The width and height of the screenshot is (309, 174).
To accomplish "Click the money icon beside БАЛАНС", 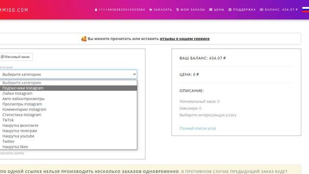I will coord(261,10).
